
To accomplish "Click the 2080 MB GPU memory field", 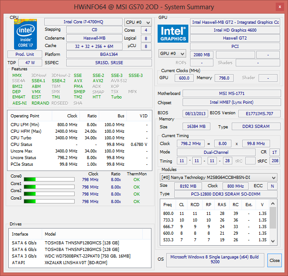I will [202, 55].
